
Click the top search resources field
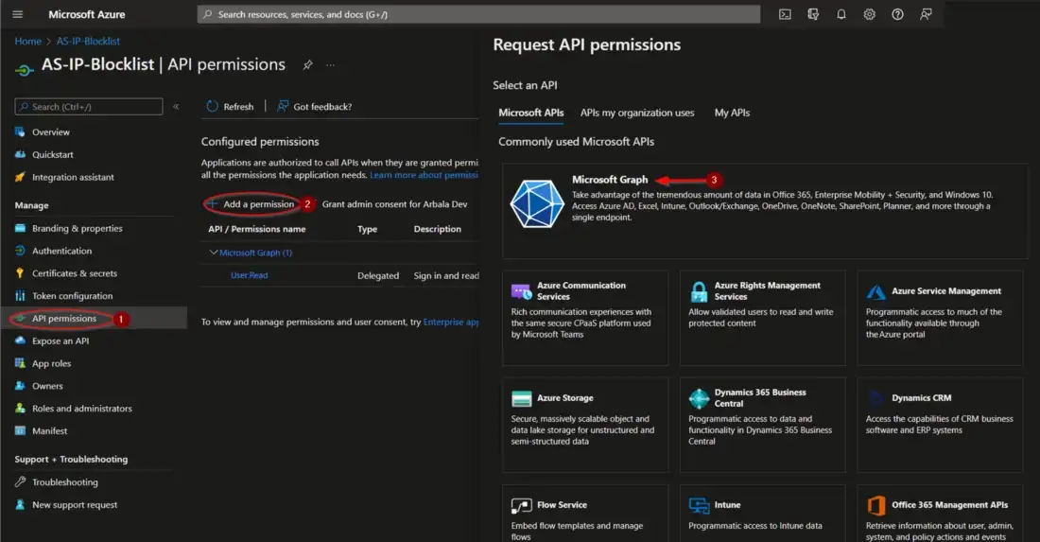coord(478,14)
